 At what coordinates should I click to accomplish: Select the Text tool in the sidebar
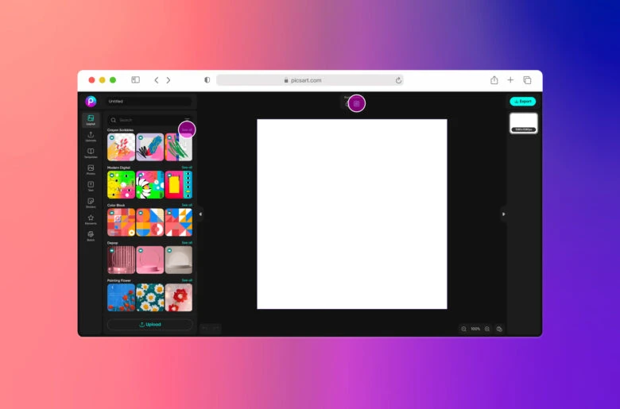coord(91,187)
